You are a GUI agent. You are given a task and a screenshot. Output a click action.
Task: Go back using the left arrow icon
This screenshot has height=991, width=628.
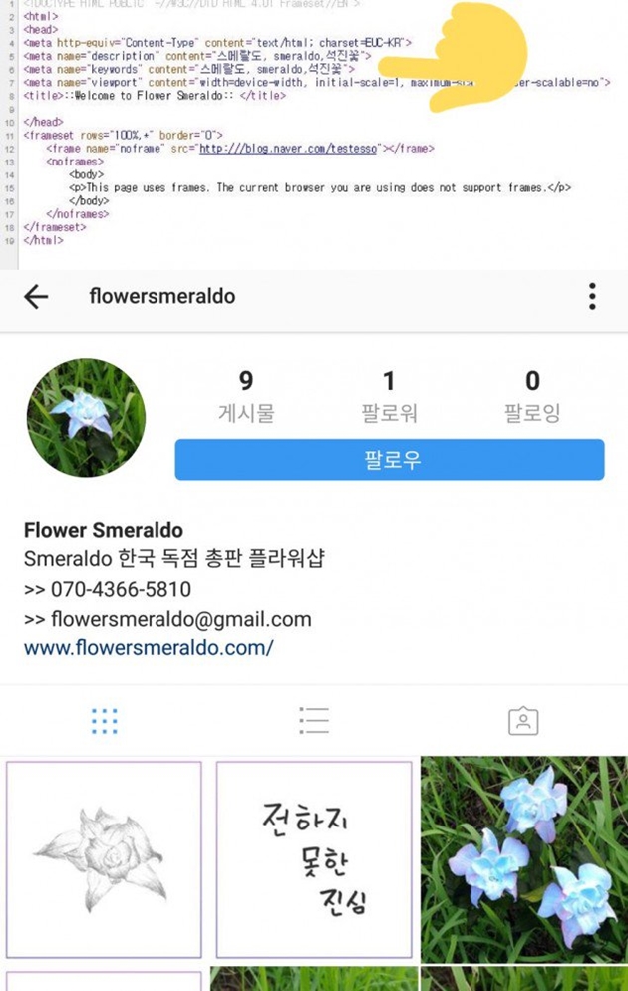click(x=36, y=296)
